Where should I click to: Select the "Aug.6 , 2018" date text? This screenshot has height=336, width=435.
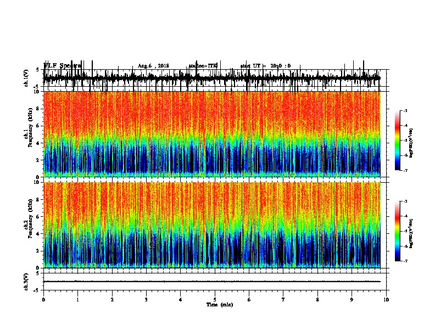pos(153,66)
